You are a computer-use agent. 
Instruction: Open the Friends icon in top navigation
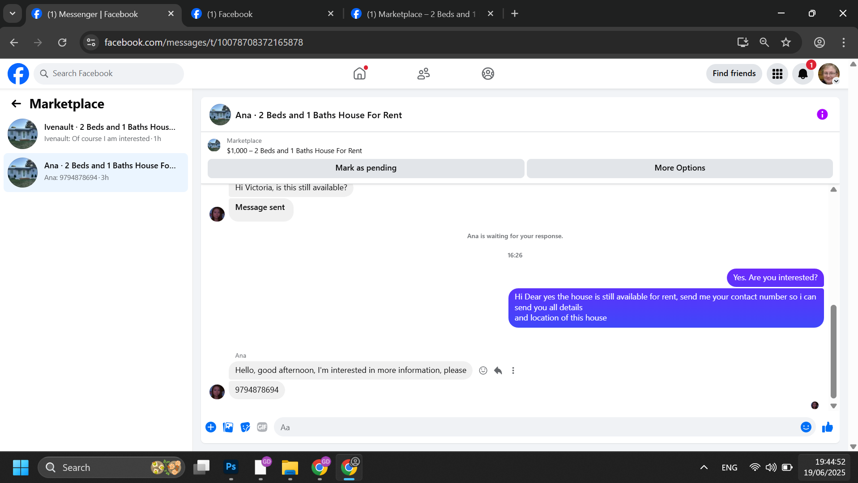point(423,73)
